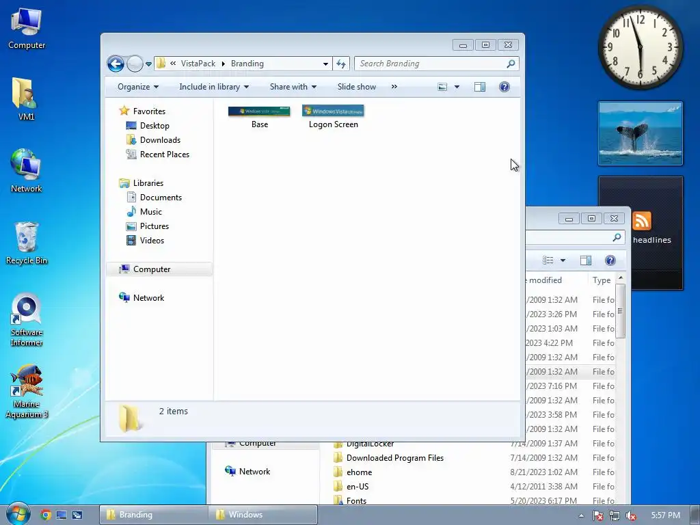Click search icon in Windows window

[x=617, y=237]
